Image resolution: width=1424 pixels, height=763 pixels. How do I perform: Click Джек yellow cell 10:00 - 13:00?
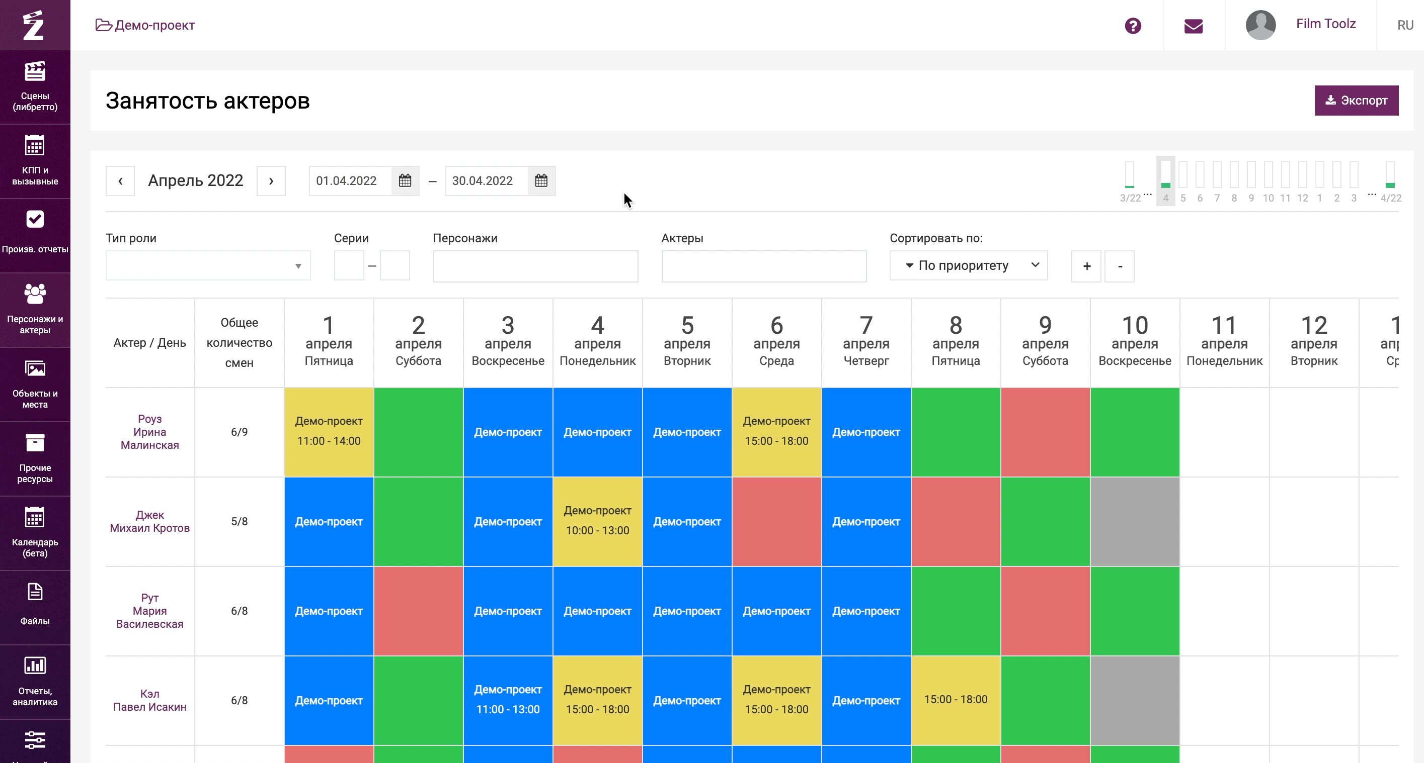(x=598, y=521)
